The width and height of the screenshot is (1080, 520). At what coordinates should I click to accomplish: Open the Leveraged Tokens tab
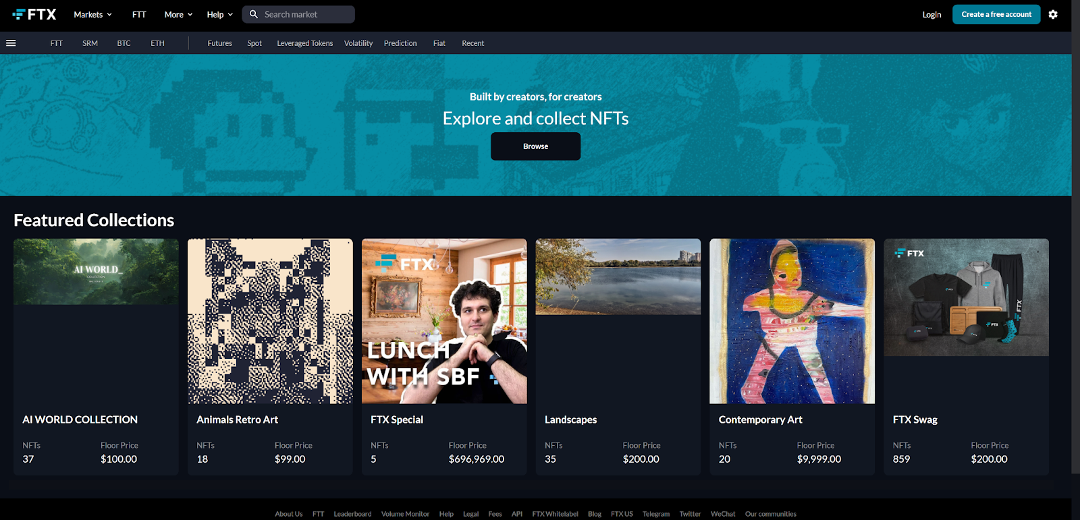point(304,43)
